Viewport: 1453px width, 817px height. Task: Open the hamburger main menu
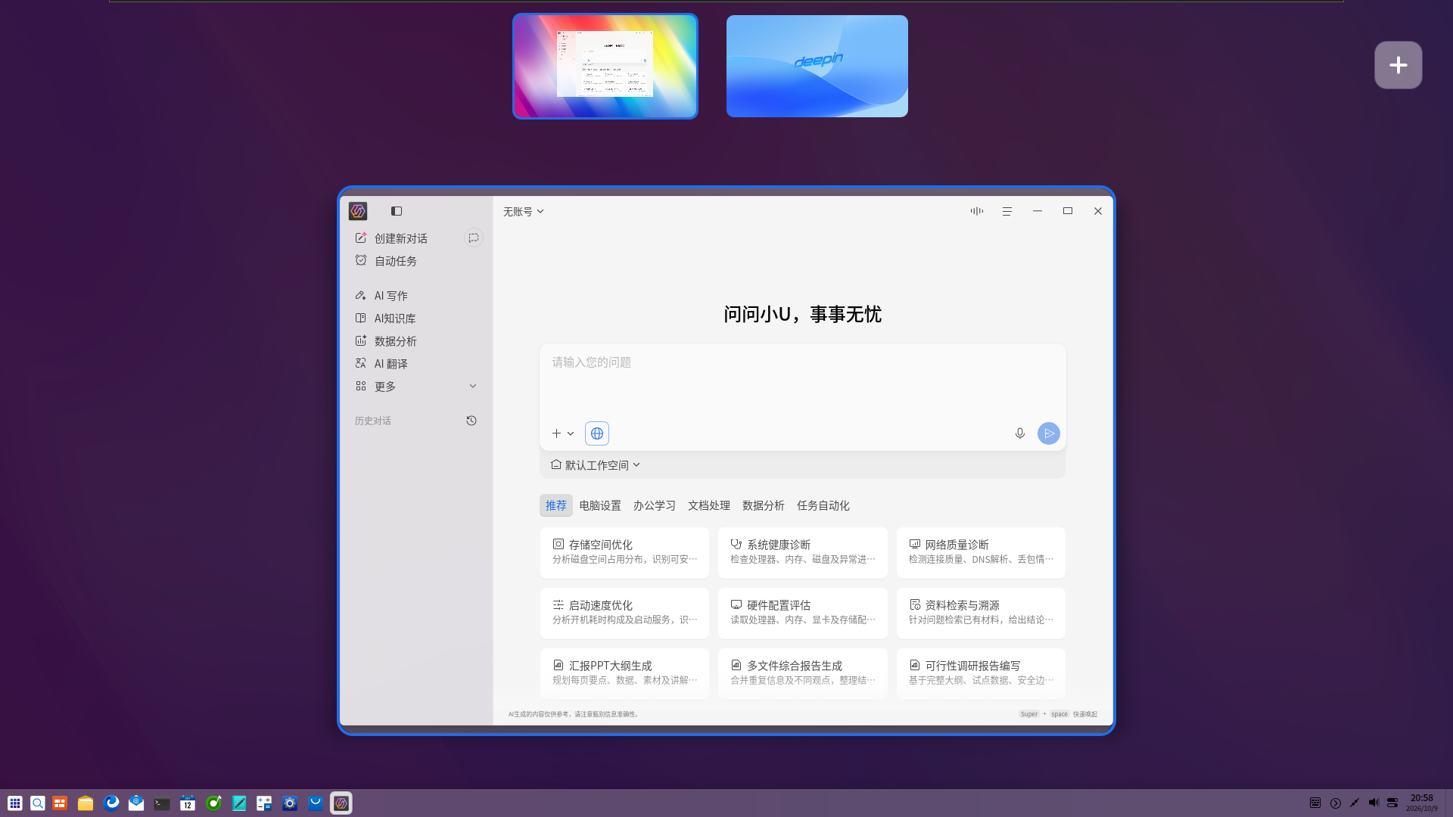1007,212
